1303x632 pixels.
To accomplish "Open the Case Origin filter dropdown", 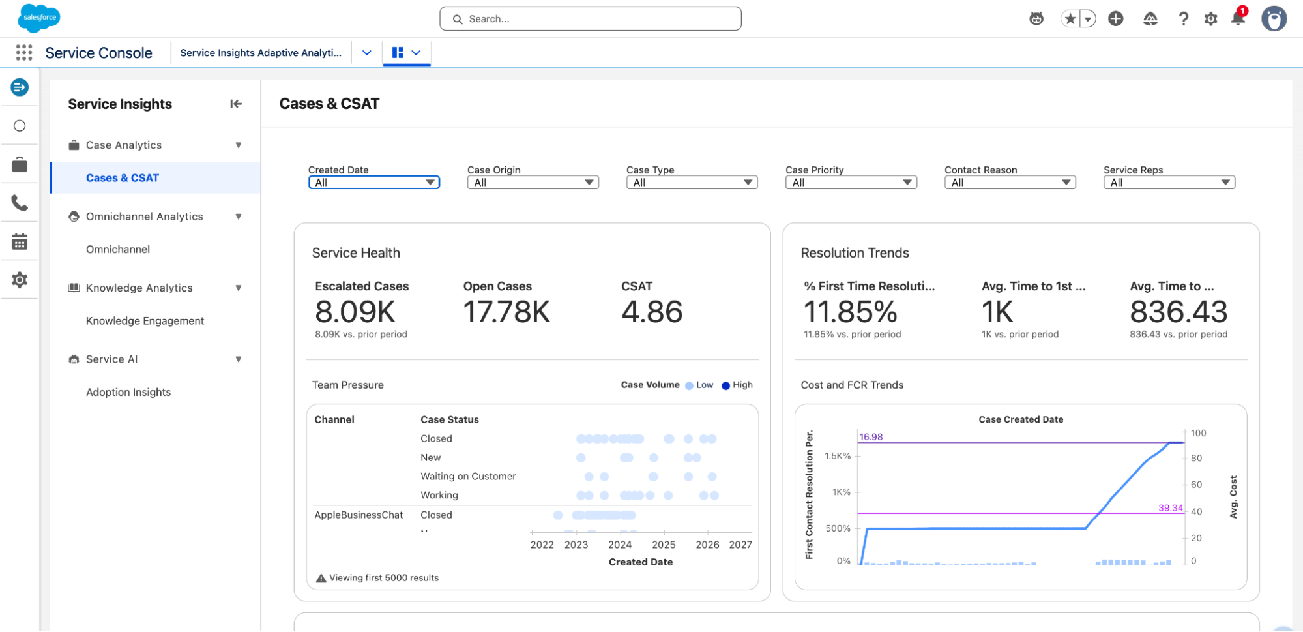I will pyautogui.click(x=533, y=183).
